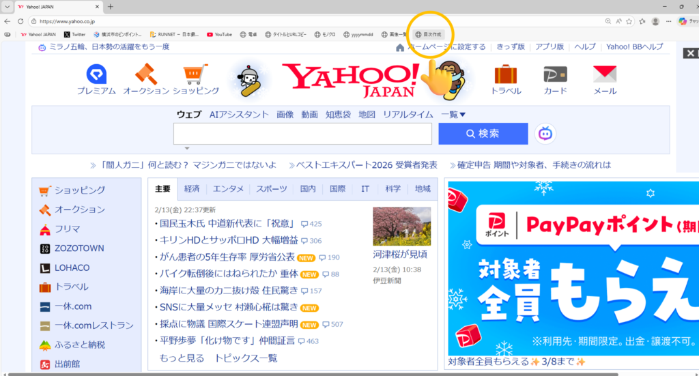Click the AI assistant robot icon beside search
This screenshot has width=699, height=376.
(545, 134)
